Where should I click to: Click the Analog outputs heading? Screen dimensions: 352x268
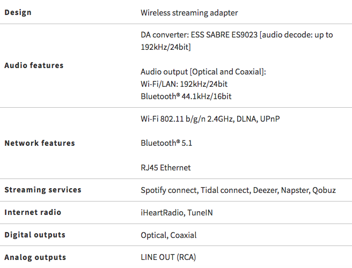pyautogui.click(x=35, y=257)
